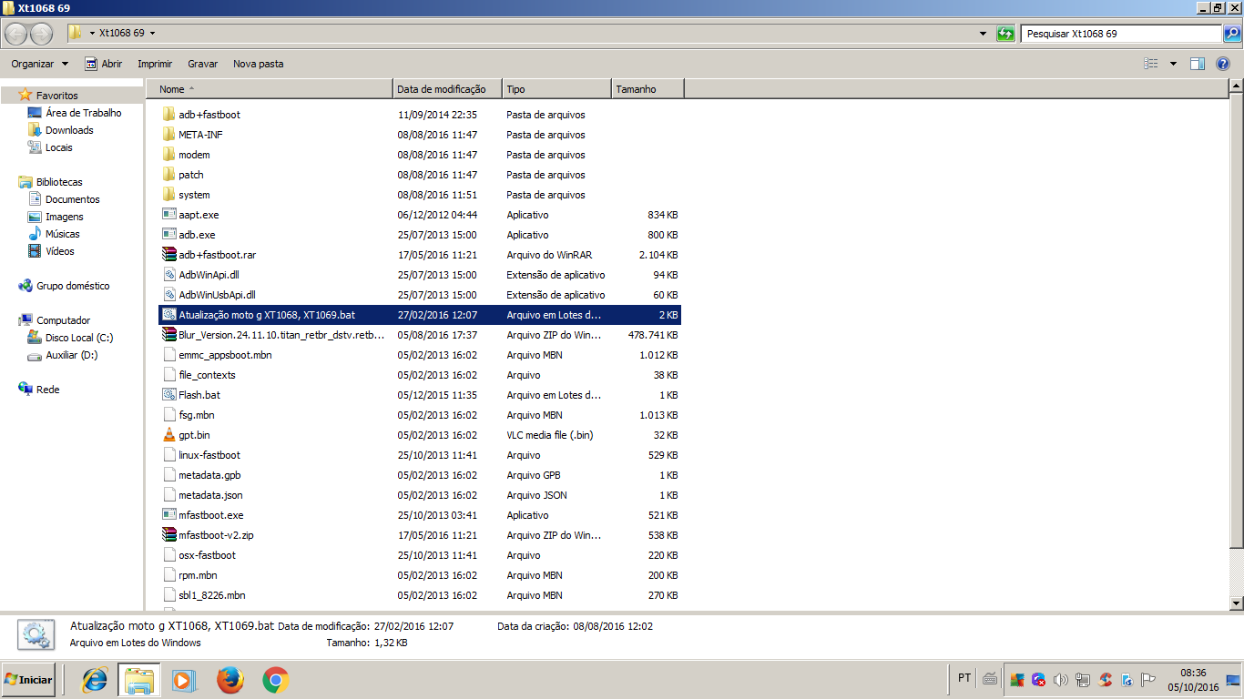1244x699 pixels.
Task: Expand the view options dropdown arrow
Action: point(1173,64)
